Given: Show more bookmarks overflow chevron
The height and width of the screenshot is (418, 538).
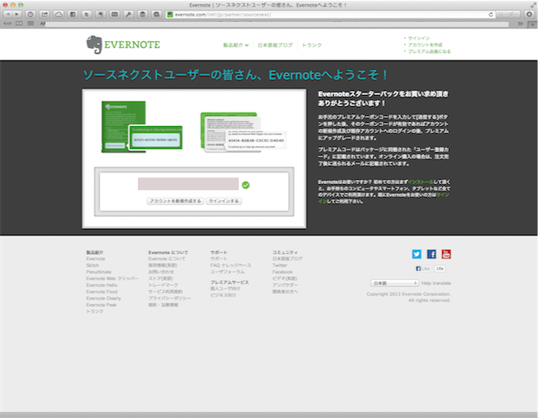Looking at the screenshot, I should pos(520,24).
